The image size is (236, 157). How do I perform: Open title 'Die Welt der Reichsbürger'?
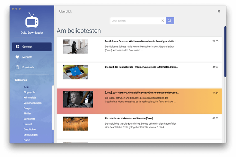141,67
